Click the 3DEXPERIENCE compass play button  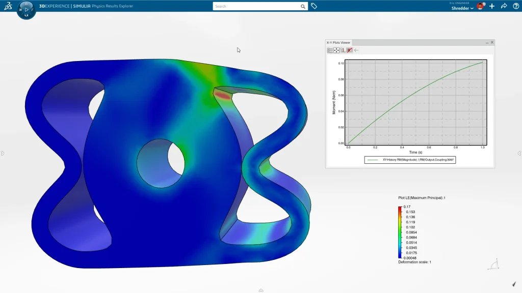(x=27, y=9)
